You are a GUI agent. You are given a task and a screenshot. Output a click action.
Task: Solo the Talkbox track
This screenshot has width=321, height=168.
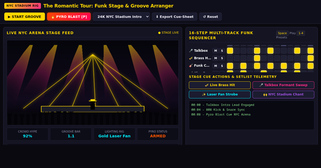(x=222, y=51)
